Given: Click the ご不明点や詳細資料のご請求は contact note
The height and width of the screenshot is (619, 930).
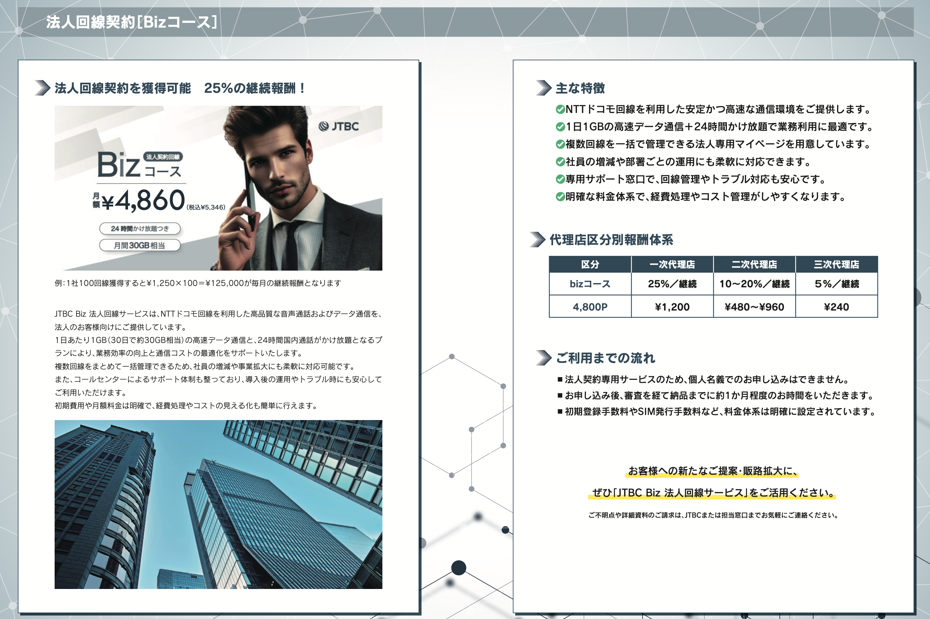Looking at the screenshot, I should pyautogui.click(x=713, y=515).
